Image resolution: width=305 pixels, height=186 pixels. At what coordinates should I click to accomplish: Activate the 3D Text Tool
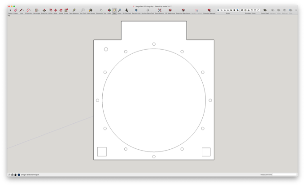click(x=126, y=10)
